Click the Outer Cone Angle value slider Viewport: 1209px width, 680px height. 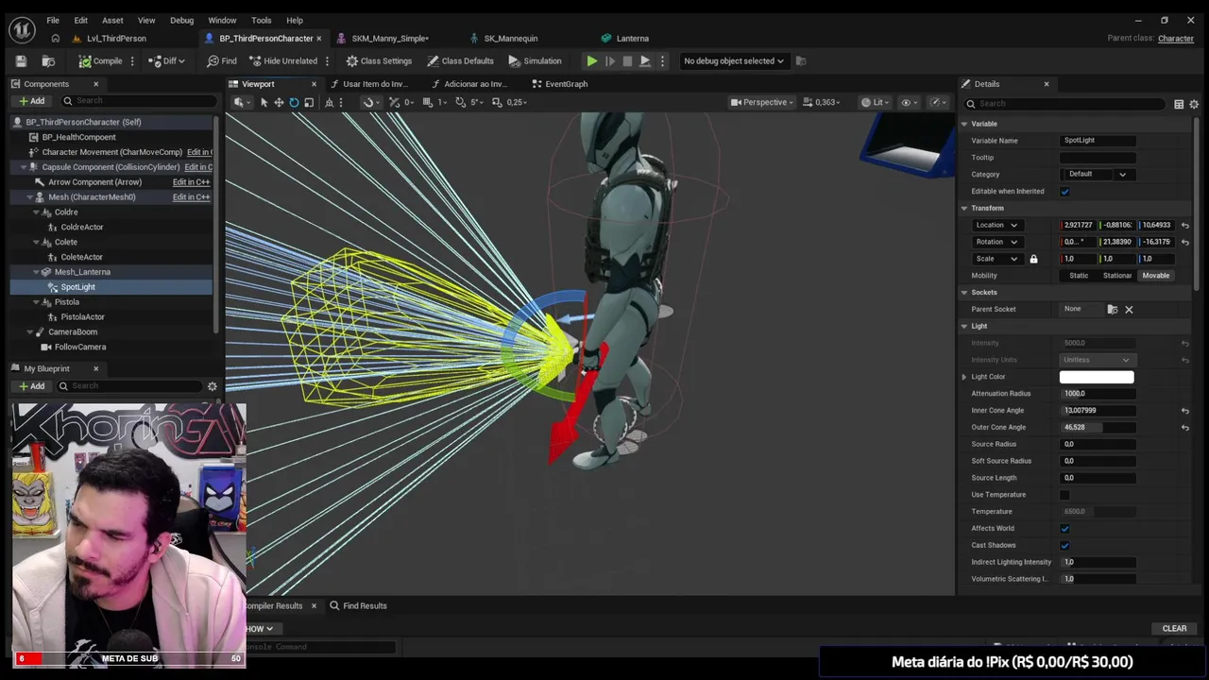(x=1098, y=428)
